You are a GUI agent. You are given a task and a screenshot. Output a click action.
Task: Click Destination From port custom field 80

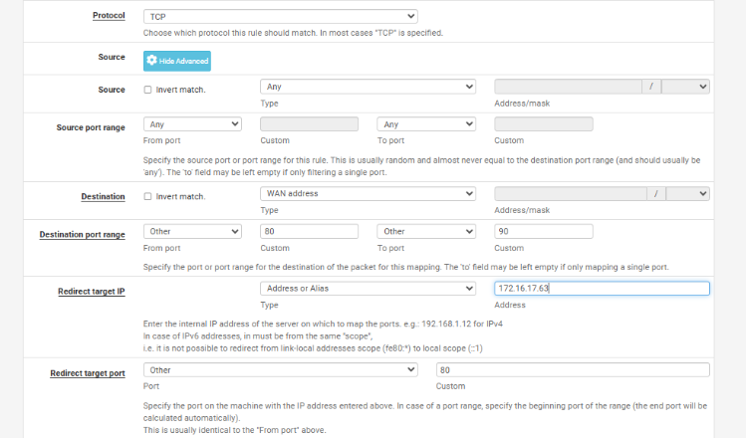pyautogui.click(x=309, y=231)
